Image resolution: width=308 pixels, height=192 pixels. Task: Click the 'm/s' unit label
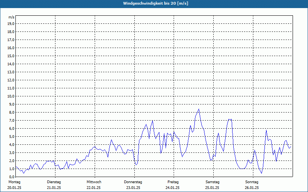click(x=12, y=17)
